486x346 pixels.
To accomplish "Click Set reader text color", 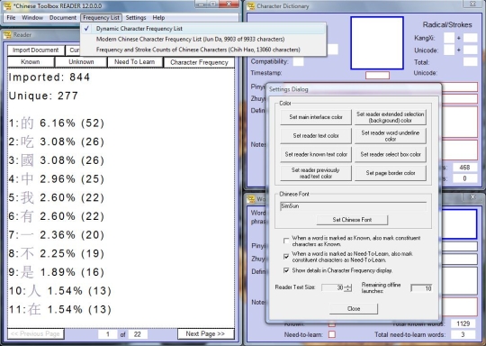I will (x=316, y=136).
